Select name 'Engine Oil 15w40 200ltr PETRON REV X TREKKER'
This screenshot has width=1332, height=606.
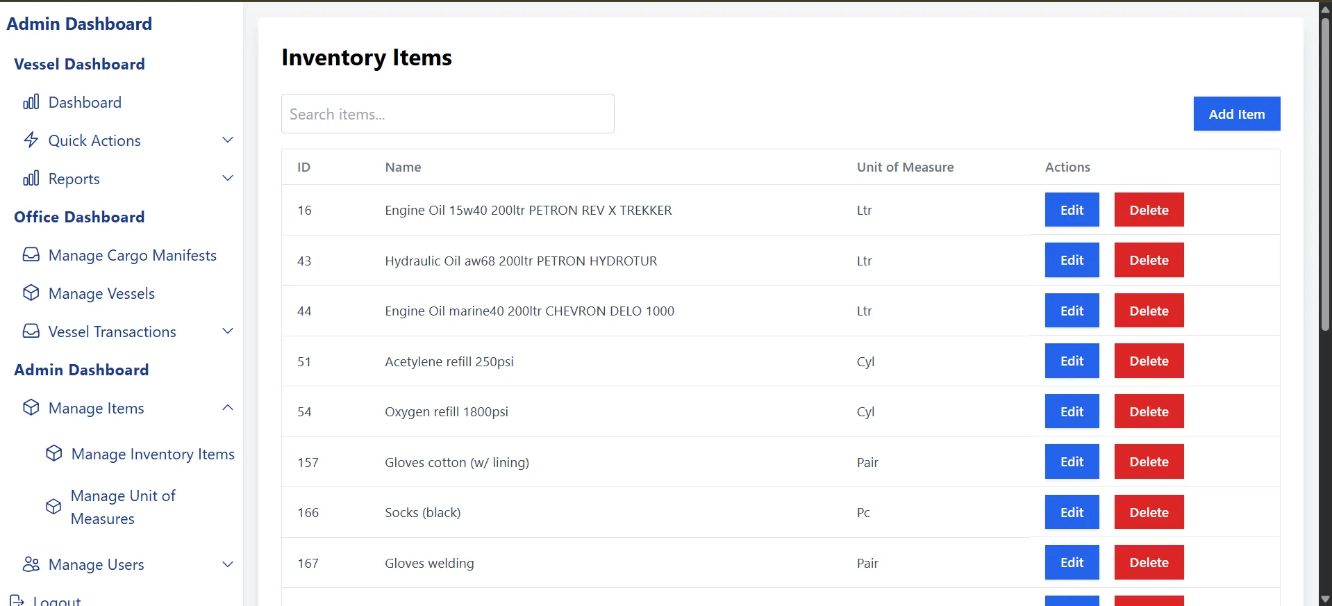[528, 210]
